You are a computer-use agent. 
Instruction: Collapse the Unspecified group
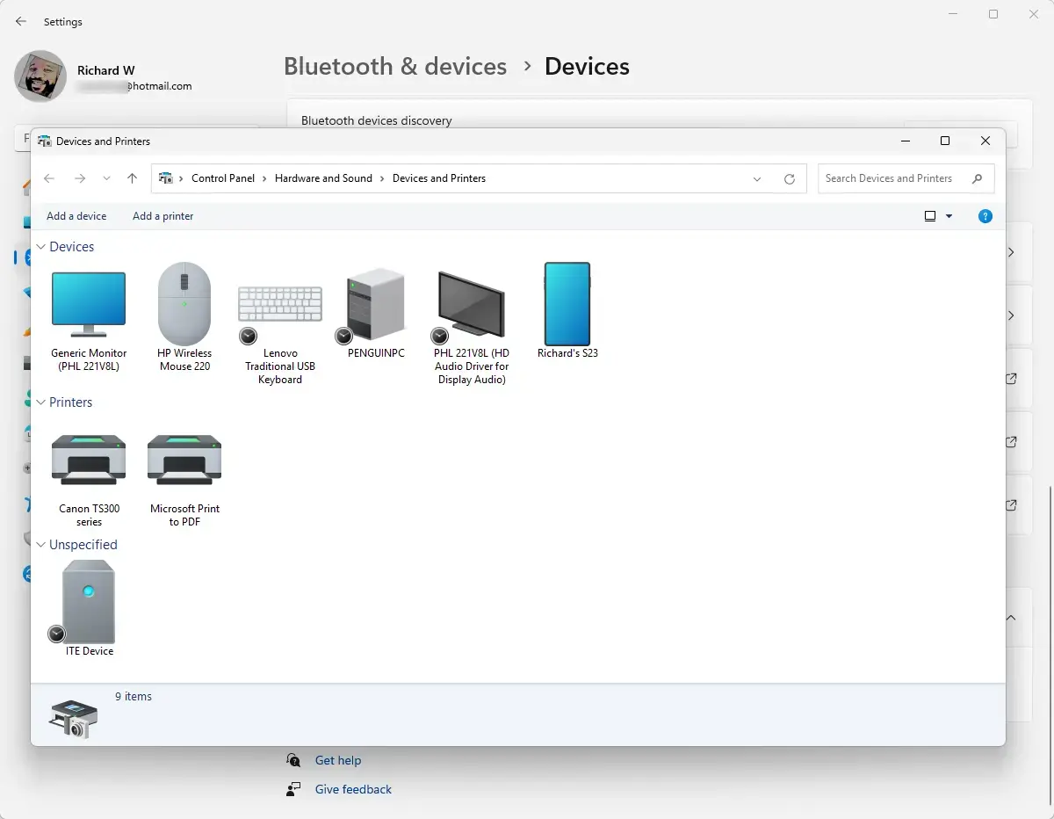tap(41, 545)
